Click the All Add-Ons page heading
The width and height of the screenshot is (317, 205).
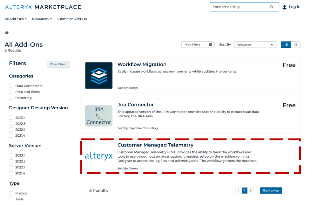coord(24,44)
